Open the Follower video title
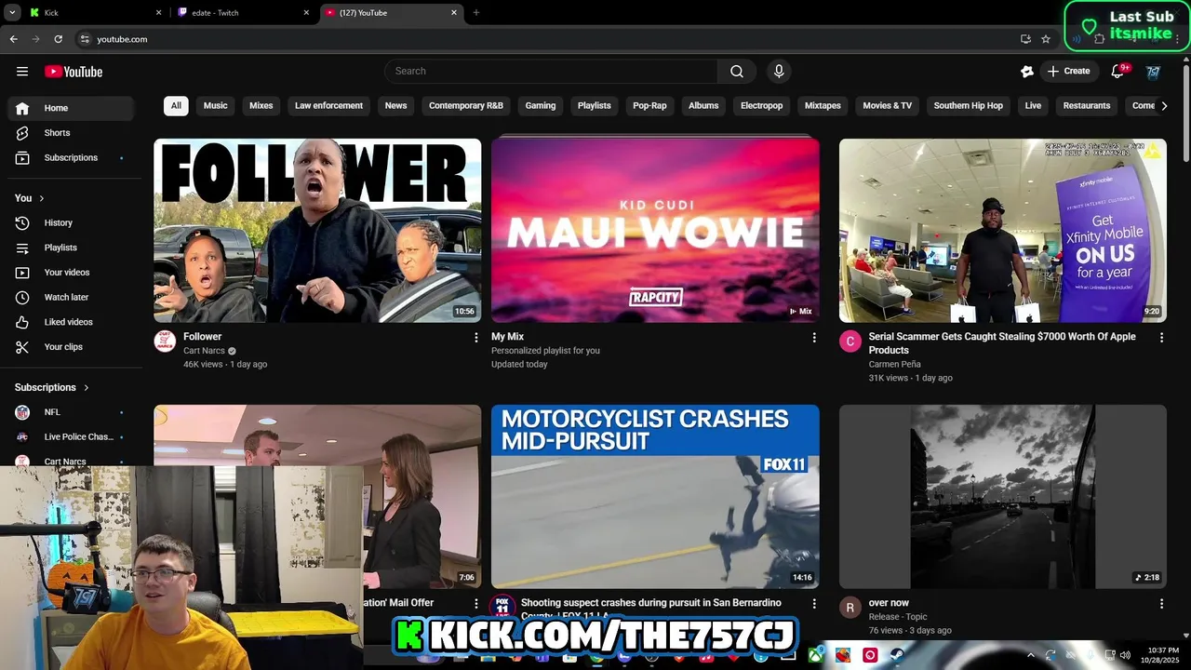This screenshot has width=1191, height=670. point(203,337)
